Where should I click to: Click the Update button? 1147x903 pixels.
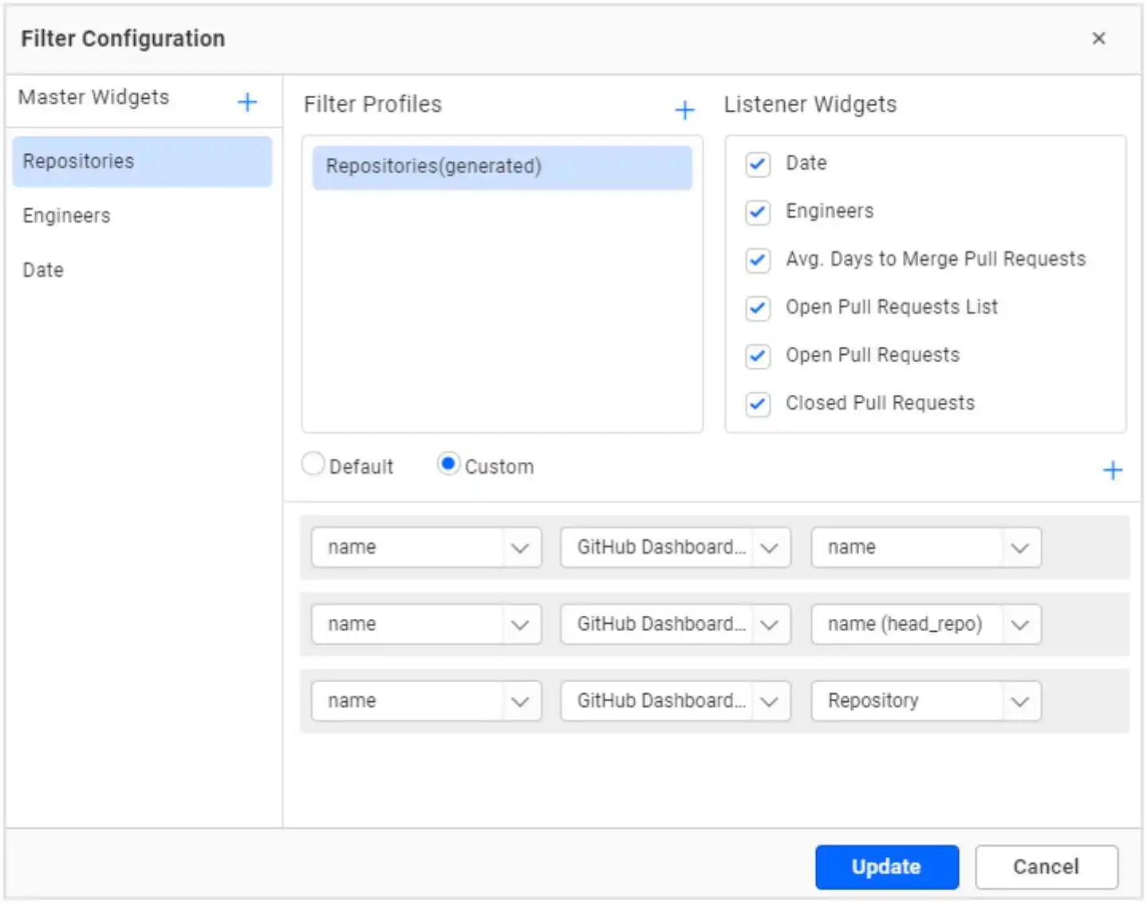pos(886,867)
